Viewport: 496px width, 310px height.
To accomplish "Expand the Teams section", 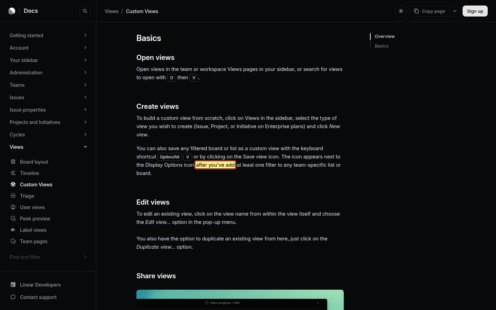I will coord(48,85).
